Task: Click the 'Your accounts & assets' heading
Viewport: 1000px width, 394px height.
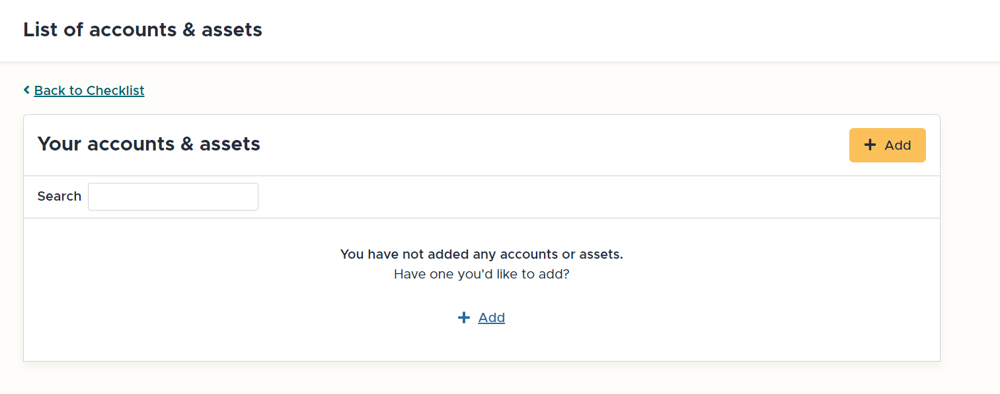Action: click(x=149, y=144)
